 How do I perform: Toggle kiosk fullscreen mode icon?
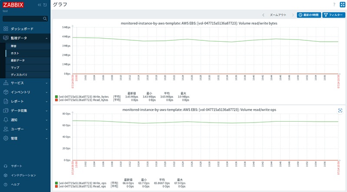pyautogui.click(x=342, y=4)
